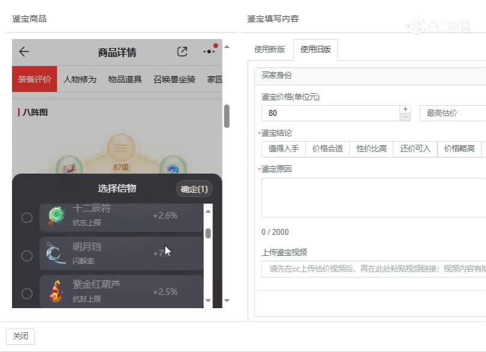Select the radio button beside 明月珰

26,255
